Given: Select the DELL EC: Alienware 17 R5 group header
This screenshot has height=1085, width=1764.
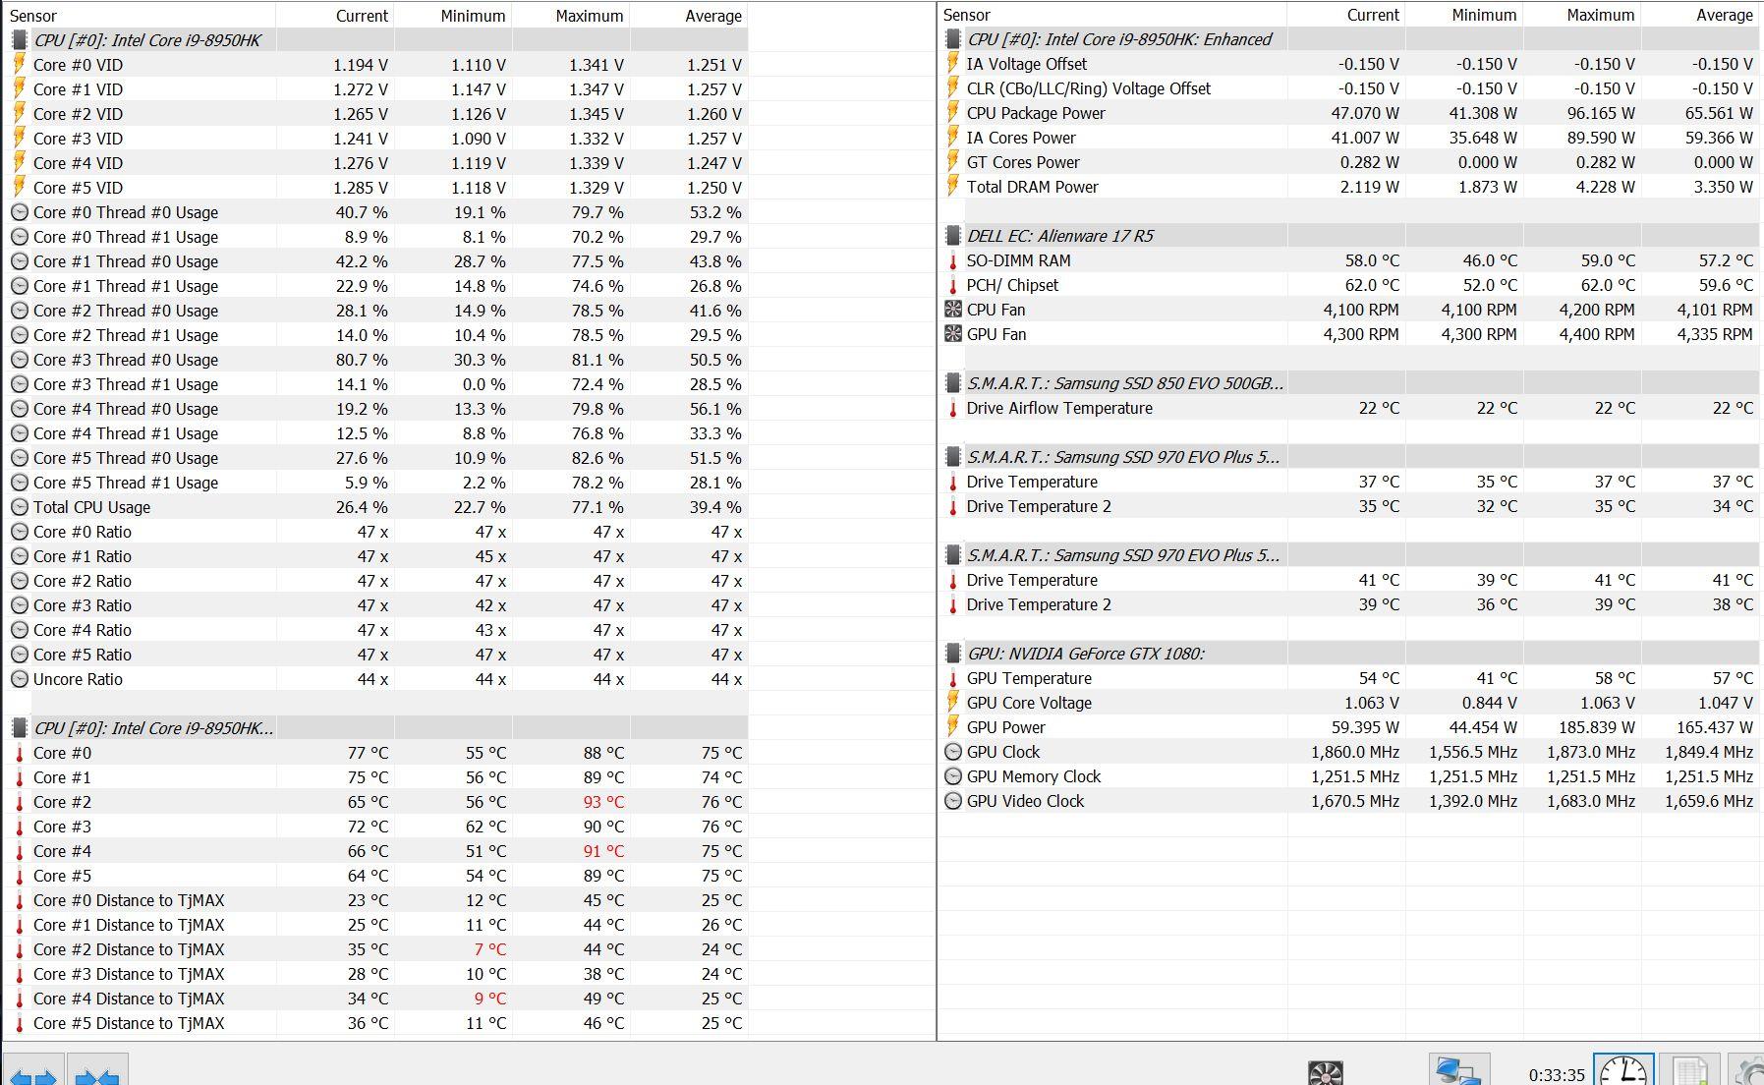Looking at the screenshot, I should point(1349,236).
